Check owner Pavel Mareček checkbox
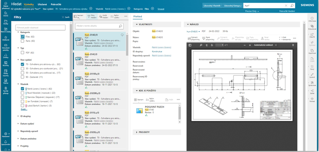319x152 pixels. (x=23, y=93)
